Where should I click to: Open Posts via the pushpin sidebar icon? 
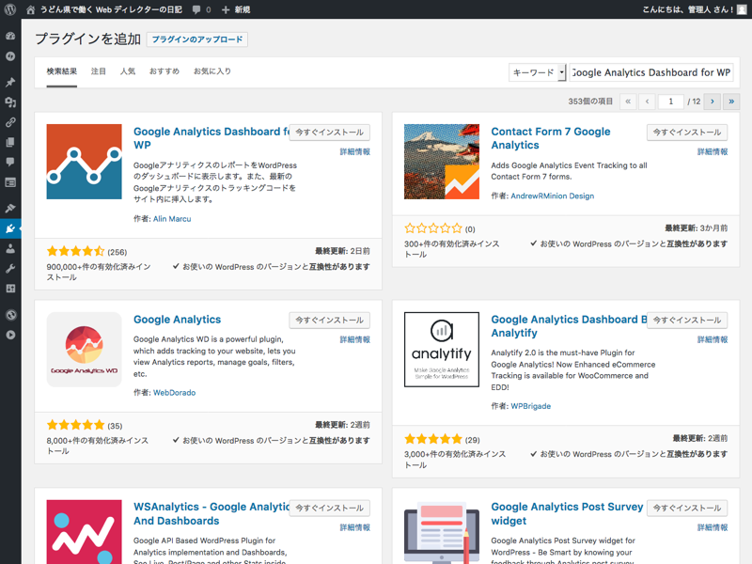coord(10,82)
